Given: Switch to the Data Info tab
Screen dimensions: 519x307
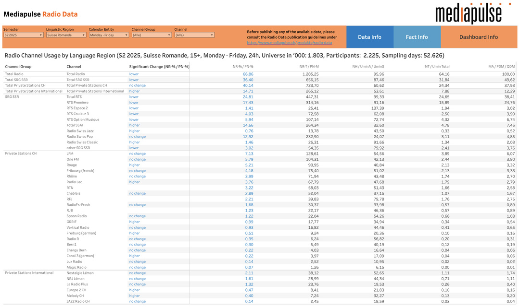Looking at the screenshot, I should 369,37.
